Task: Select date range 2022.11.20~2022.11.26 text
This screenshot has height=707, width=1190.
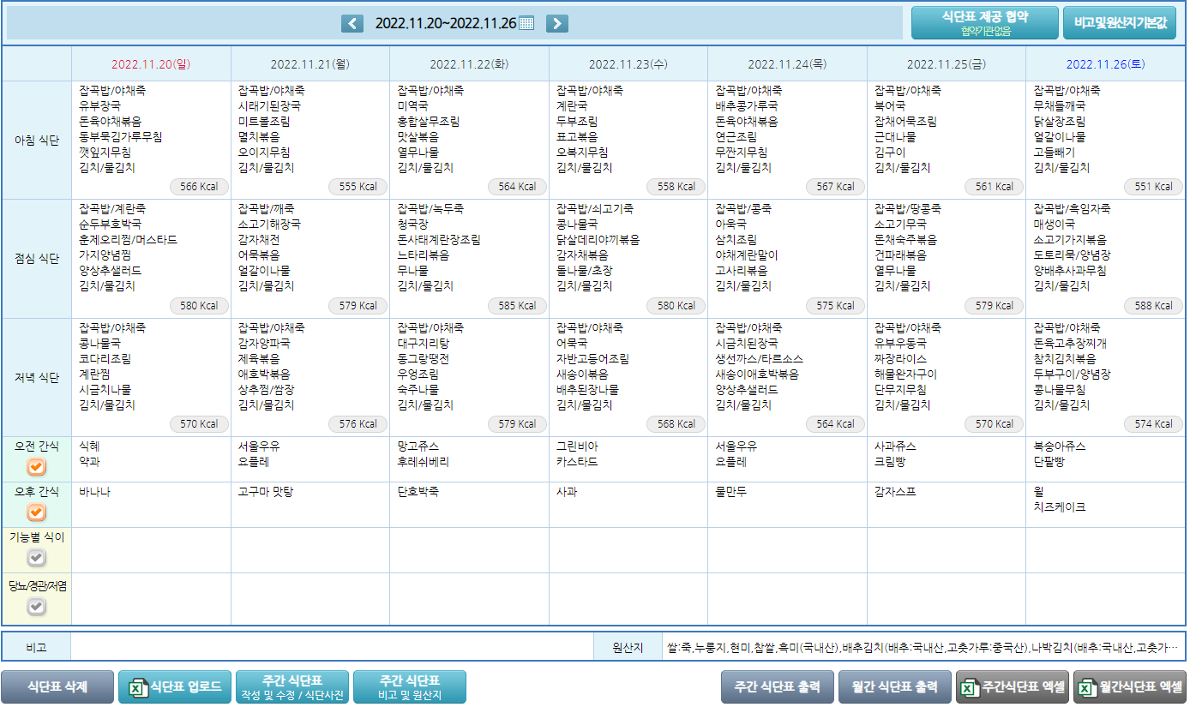Action: click(x=446, y=23)
